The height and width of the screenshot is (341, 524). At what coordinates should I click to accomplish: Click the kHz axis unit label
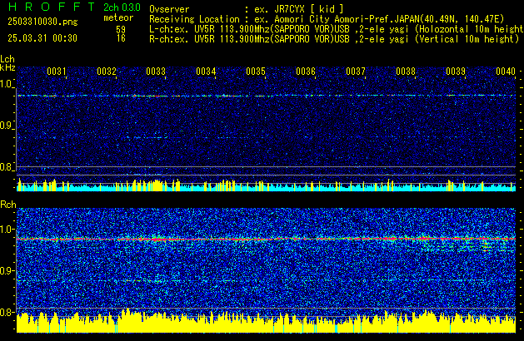pyautogui.click(x=7, y=67)
